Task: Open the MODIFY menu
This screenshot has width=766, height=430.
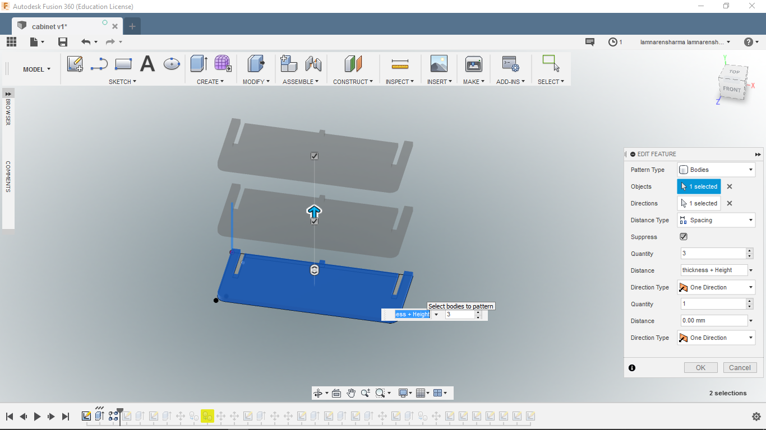Action: coord(256,82)
